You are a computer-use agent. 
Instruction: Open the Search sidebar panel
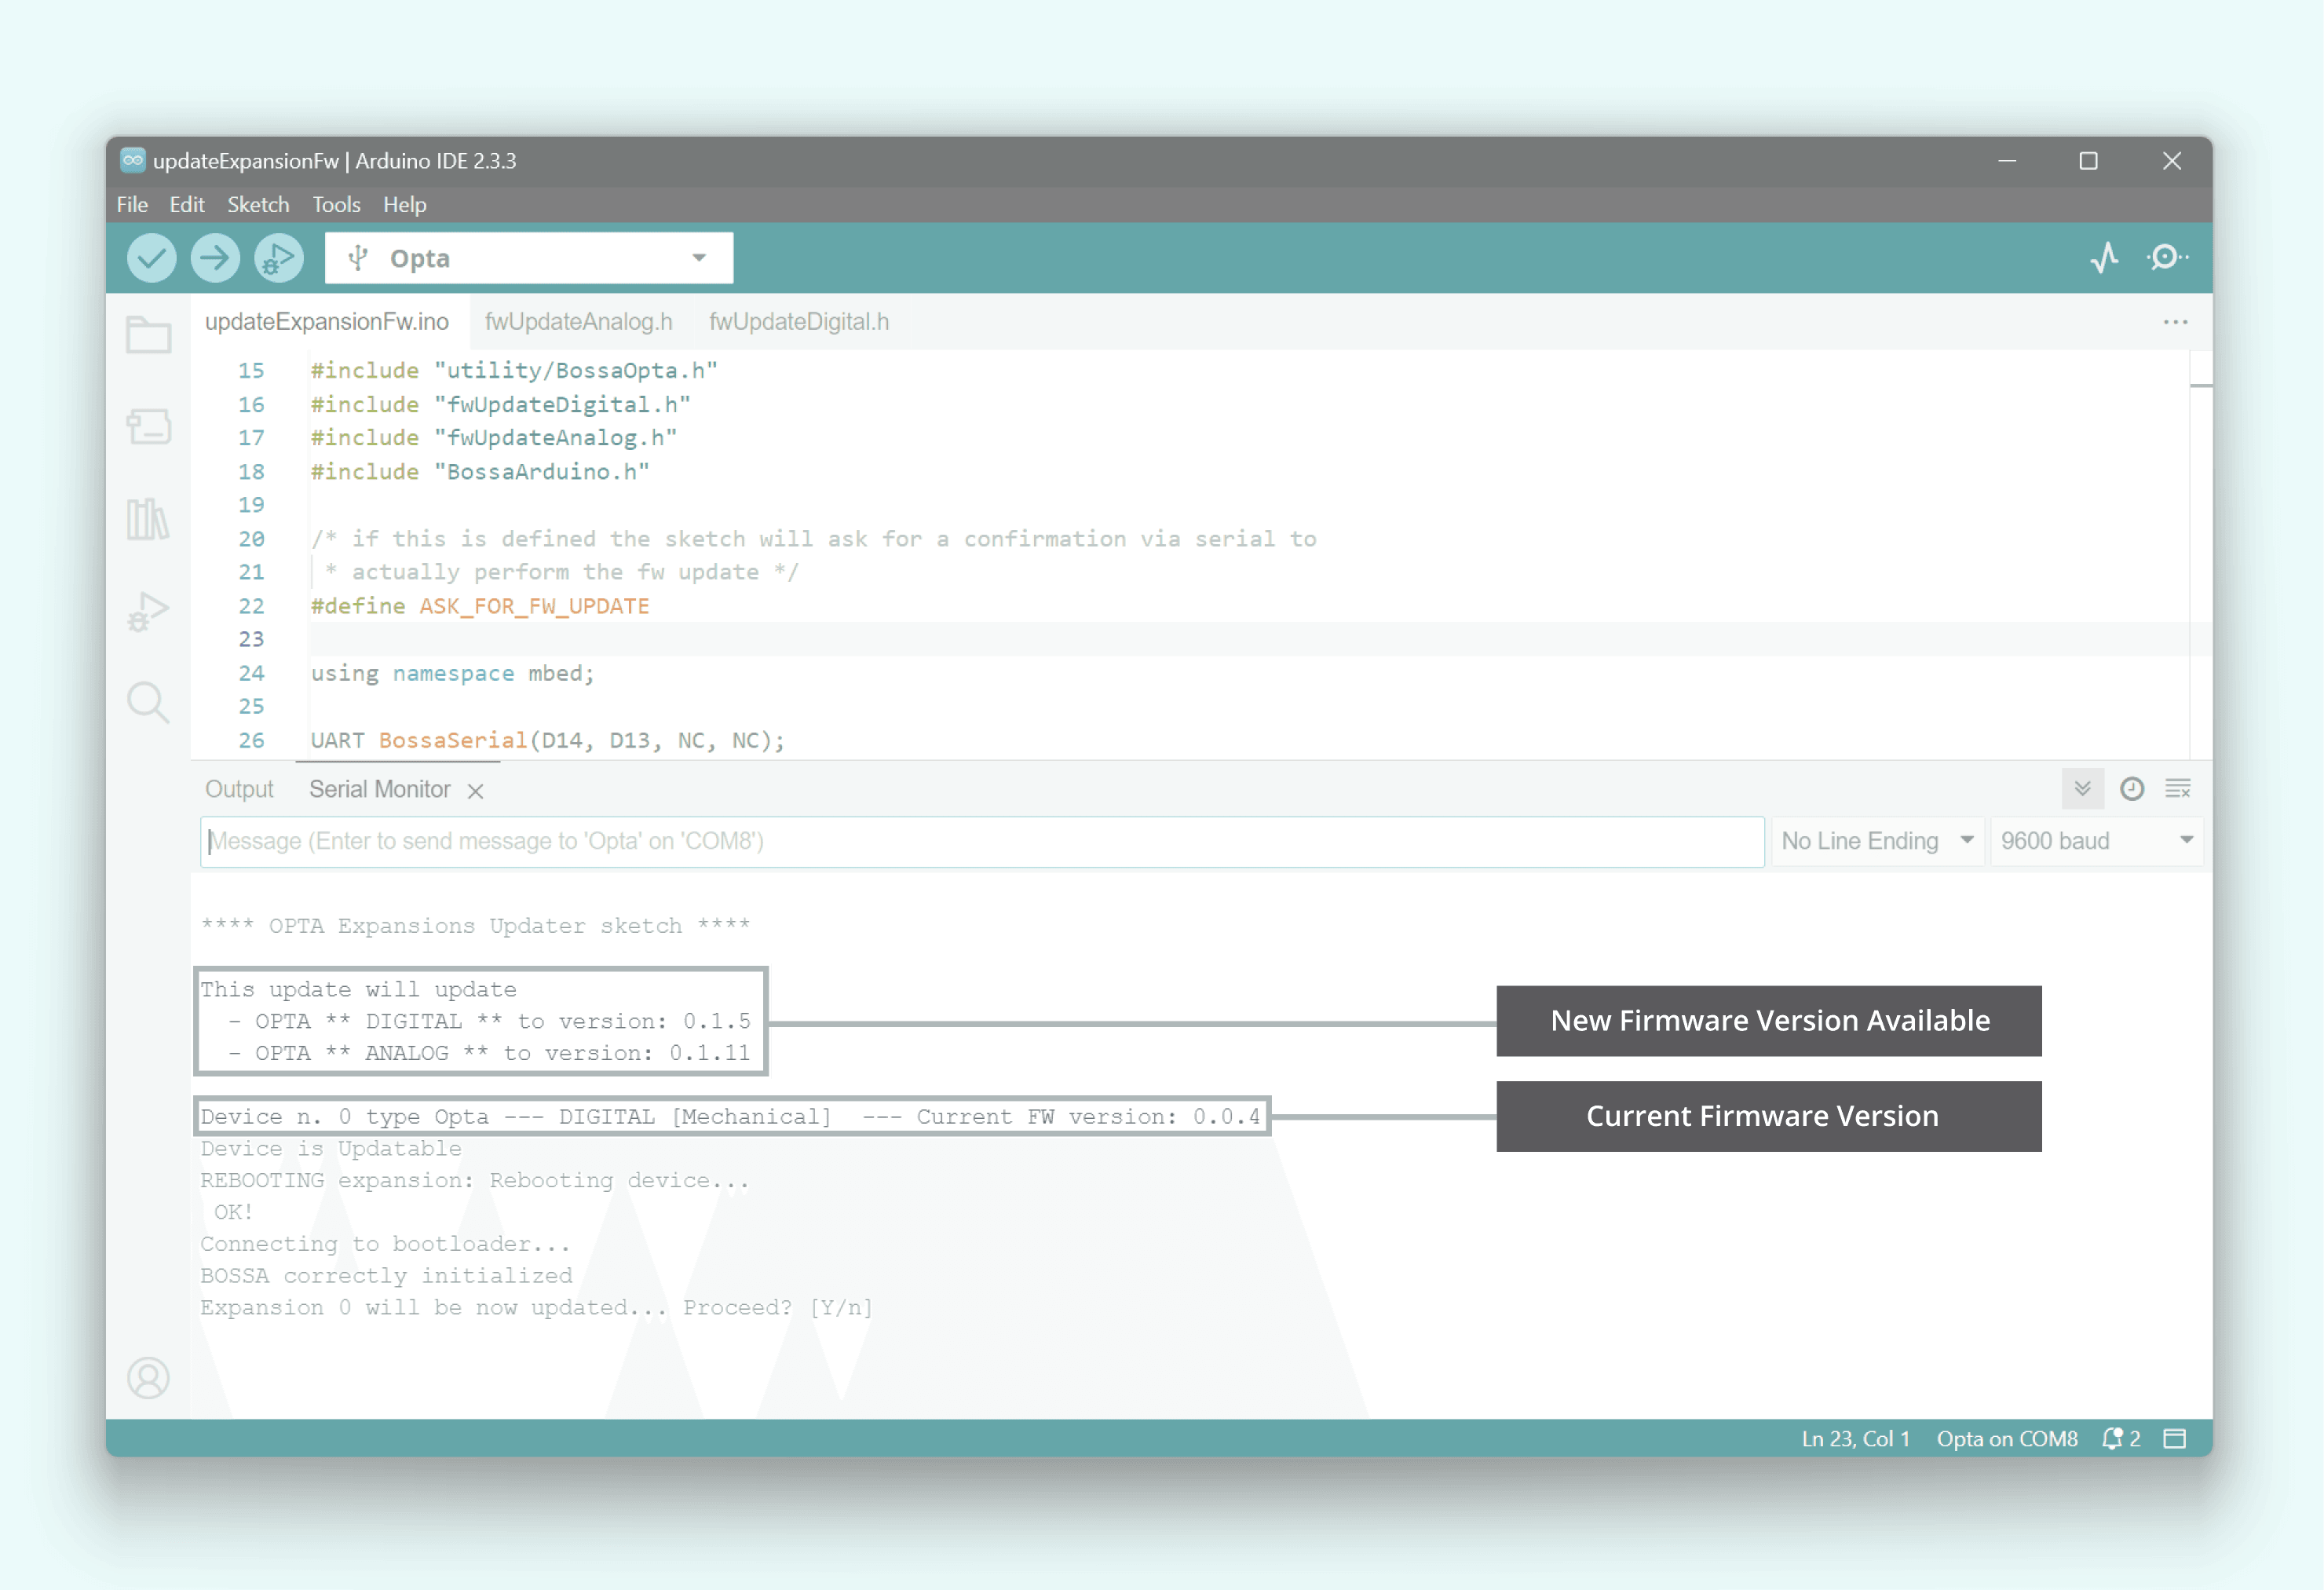pyautogui.click(x=148, y=702)
